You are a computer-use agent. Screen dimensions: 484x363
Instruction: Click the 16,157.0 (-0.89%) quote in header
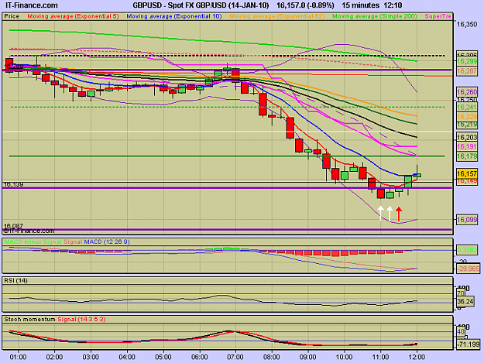click(305, 5)
